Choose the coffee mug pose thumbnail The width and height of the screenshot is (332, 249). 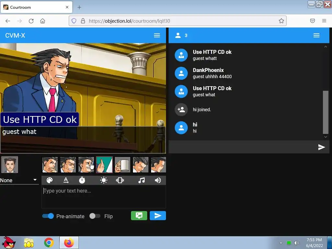click(x=123, y=165)
